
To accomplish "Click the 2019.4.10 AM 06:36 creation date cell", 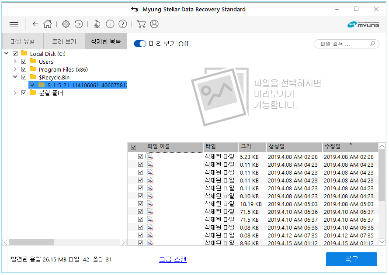I will (x=293, y=212).
